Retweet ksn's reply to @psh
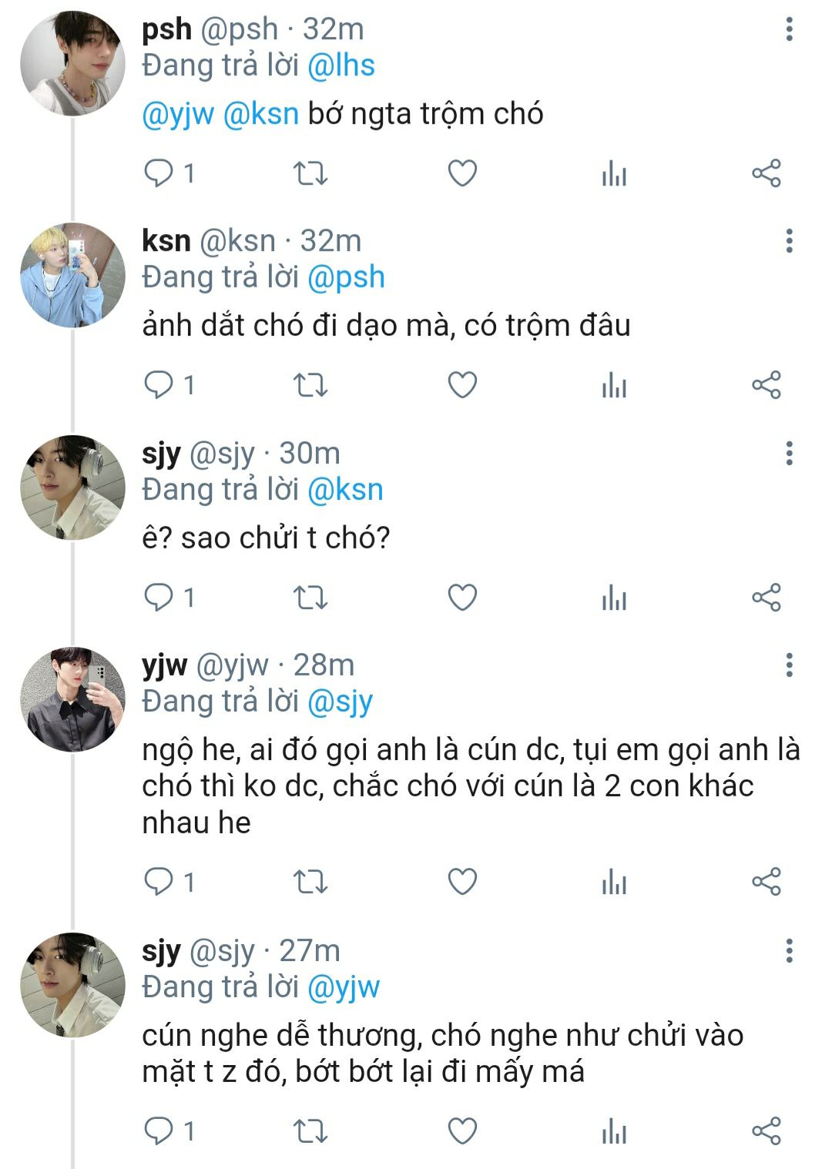Image resolution: width=832 pixels, height=1169 pixels. pyautogui.click(x=310, y=385)
